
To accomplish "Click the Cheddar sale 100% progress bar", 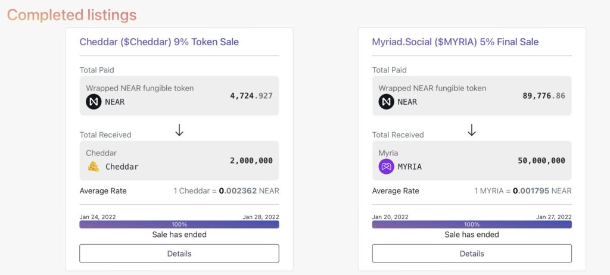I will tap(179, 224).
